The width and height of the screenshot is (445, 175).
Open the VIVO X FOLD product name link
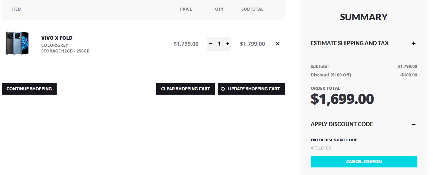pyautogui.click(x=57, y=38)
